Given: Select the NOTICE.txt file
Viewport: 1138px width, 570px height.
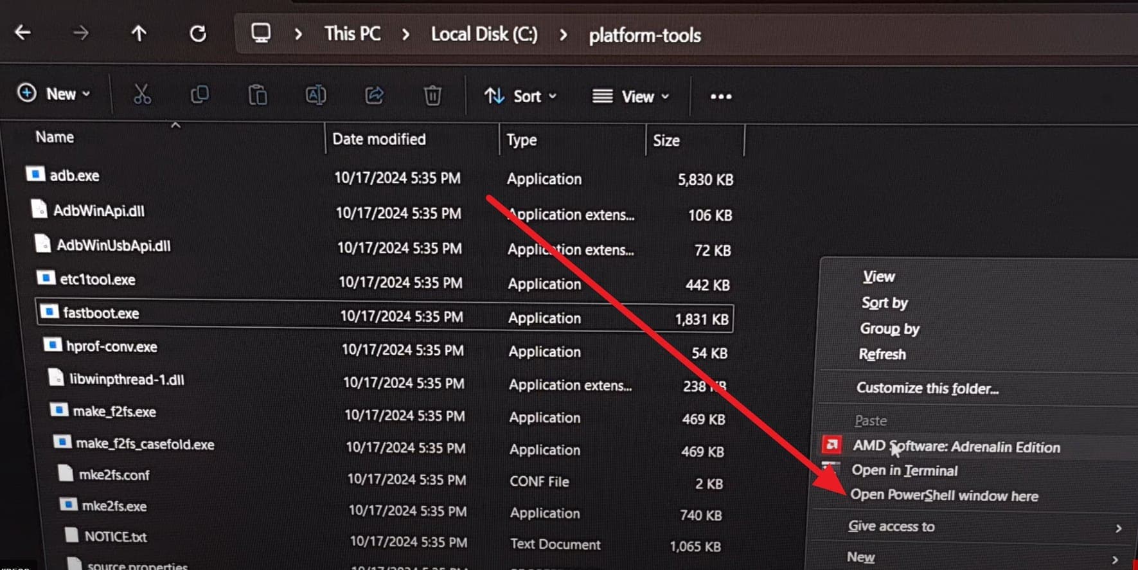Looking at the screenshot, I should 116,537.
